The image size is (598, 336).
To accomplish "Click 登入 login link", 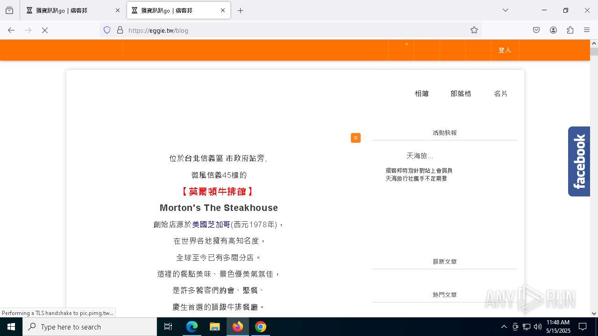I will click(505, 50).
